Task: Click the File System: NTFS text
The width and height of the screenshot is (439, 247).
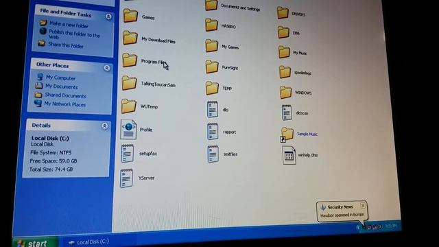Action: [51, 152]
